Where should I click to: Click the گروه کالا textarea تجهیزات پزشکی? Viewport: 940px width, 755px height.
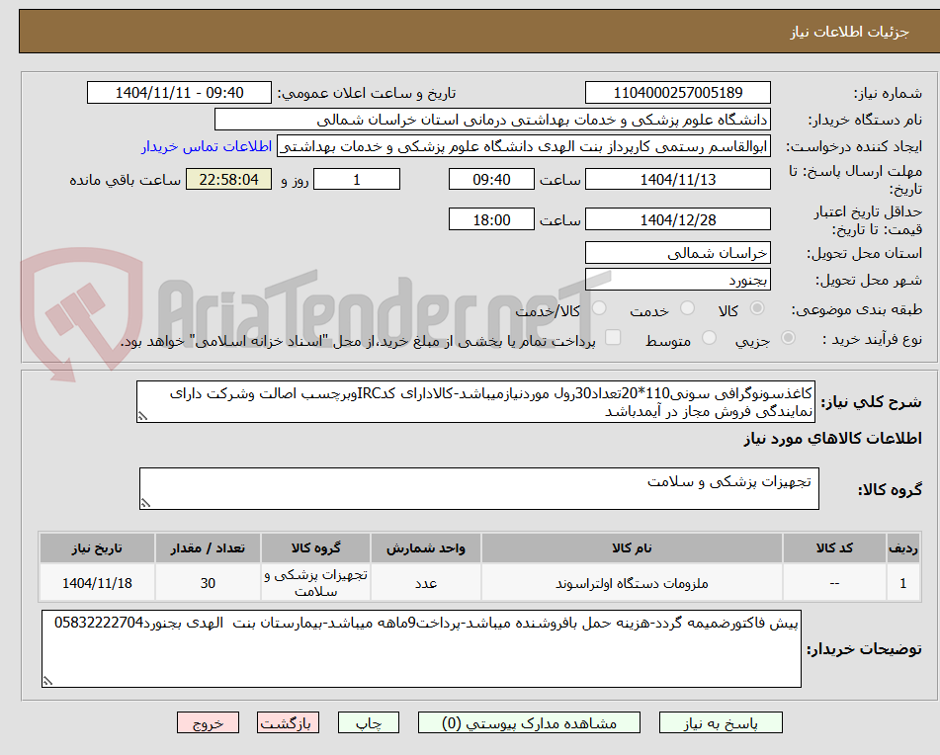click(x=479, y=489)
